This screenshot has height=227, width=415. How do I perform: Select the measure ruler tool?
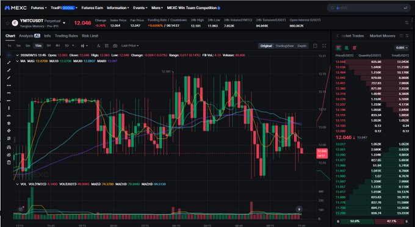click(9, 139)
